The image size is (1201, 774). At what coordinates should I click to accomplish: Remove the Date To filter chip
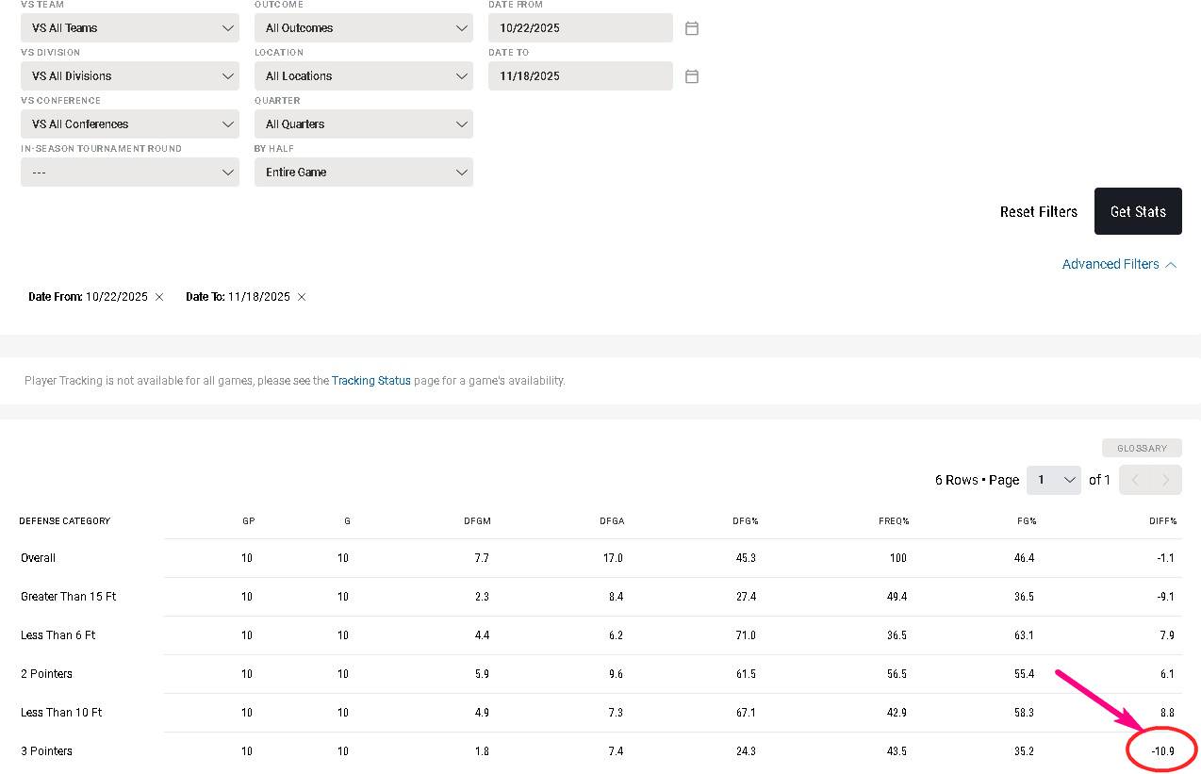302,297
